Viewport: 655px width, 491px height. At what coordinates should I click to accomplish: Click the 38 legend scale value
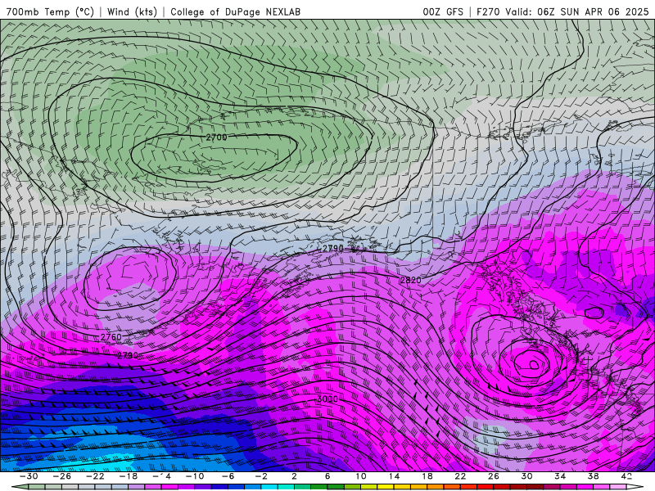pos(593,476)
